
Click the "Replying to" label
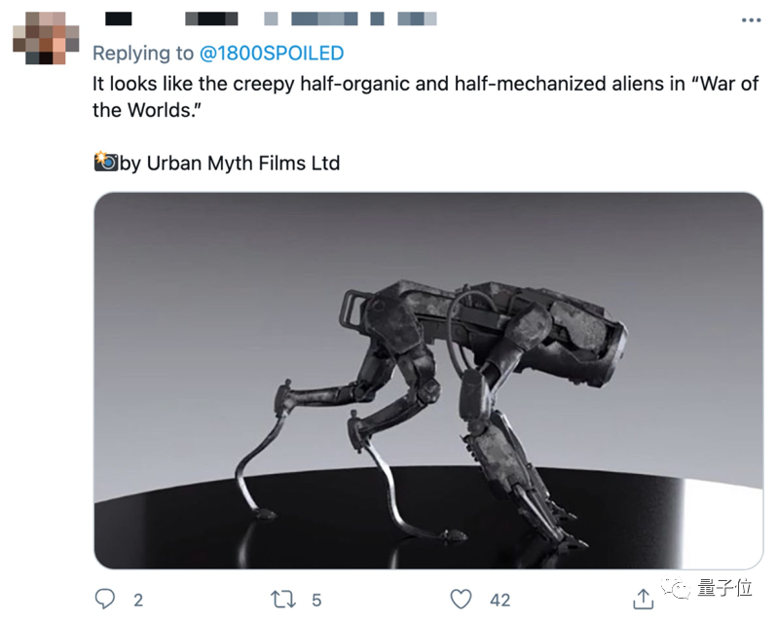tap(144, 53)
